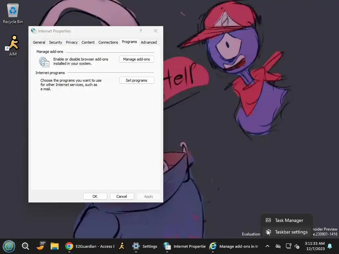
Task: Close the Internet Properties dialog
Action: pyautogui.click(x=156, y=31)
